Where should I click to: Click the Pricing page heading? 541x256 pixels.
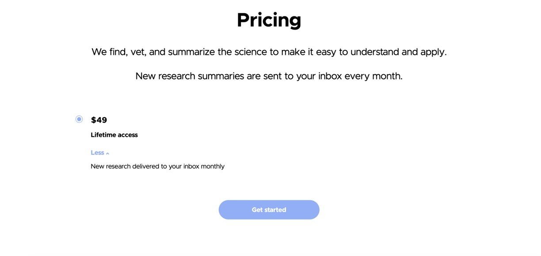click(x=269, y=20)
